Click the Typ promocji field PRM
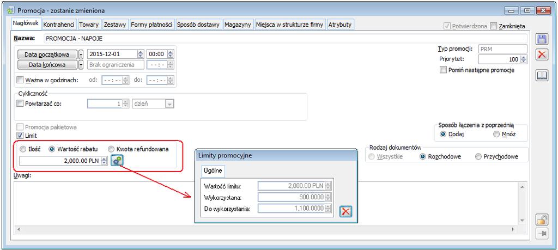 pyautogui.click(x=502, y=48)
